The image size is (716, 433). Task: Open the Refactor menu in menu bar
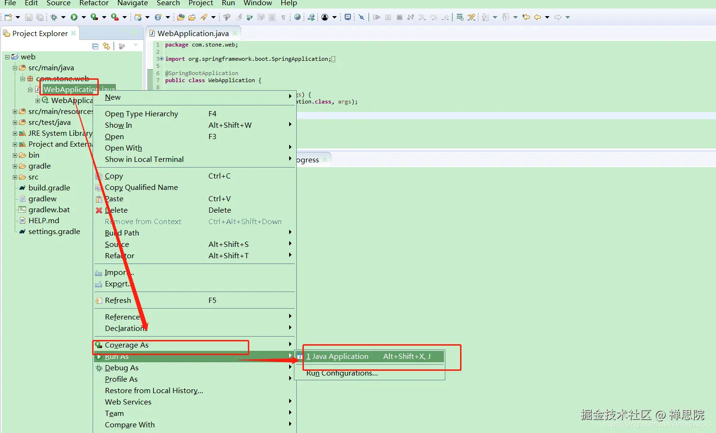(94, 3)
